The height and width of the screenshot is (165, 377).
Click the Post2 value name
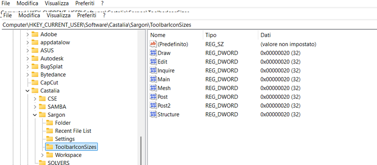164,106
